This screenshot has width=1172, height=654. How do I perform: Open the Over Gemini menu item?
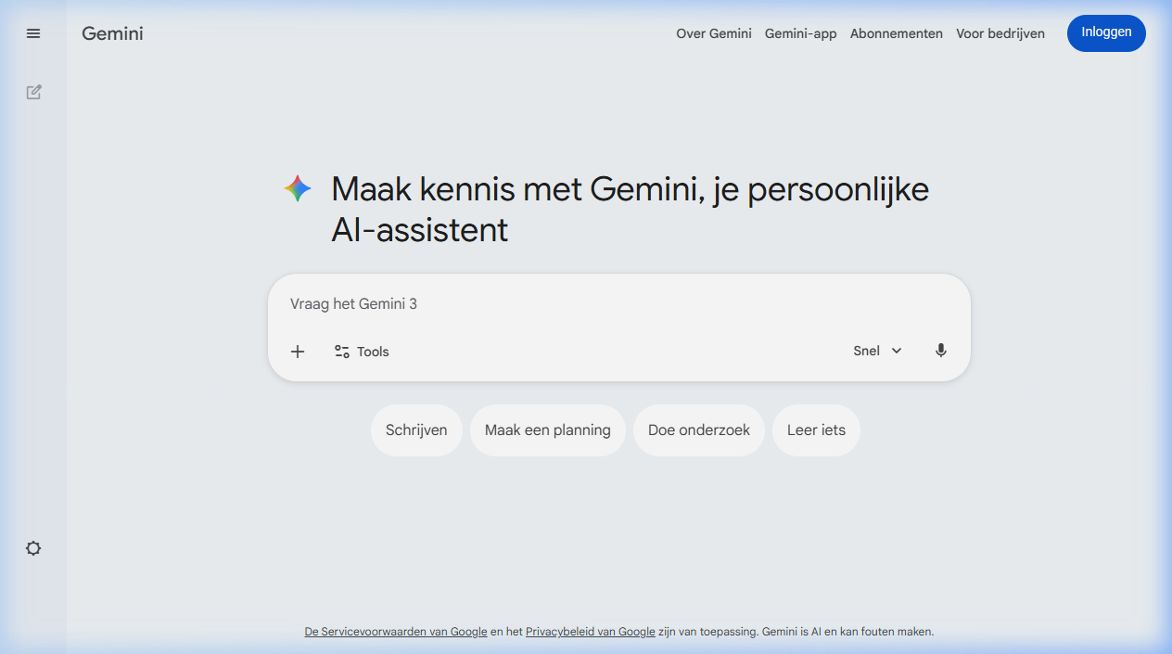click(714, 33)
